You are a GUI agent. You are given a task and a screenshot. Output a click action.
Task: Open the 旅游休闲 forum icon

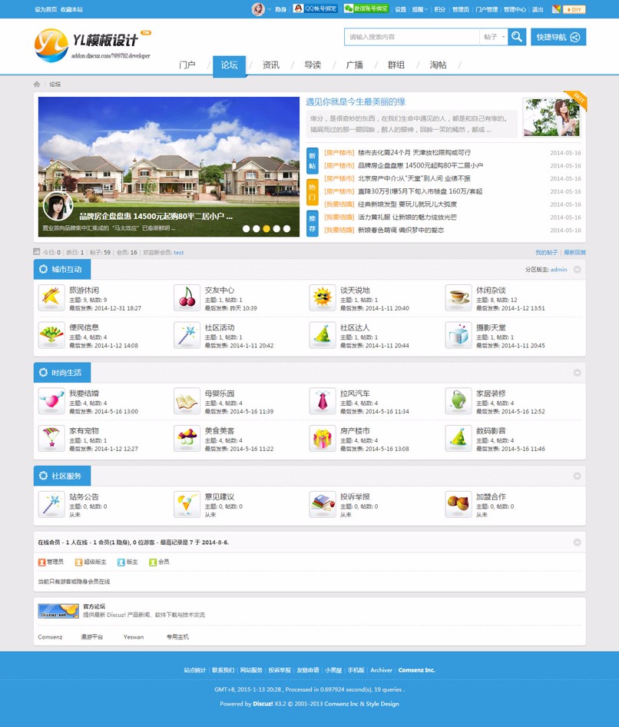click(x=51, y=297)
